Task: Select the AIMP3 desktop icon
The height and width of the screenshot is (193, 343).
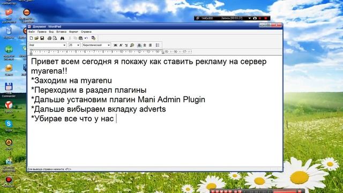Action: tap(9, 144)
